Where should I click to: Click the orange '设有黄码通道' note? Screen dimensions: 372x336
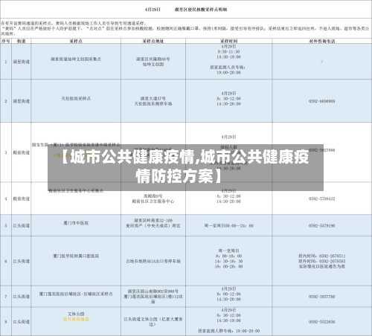[x=76, y=319]
